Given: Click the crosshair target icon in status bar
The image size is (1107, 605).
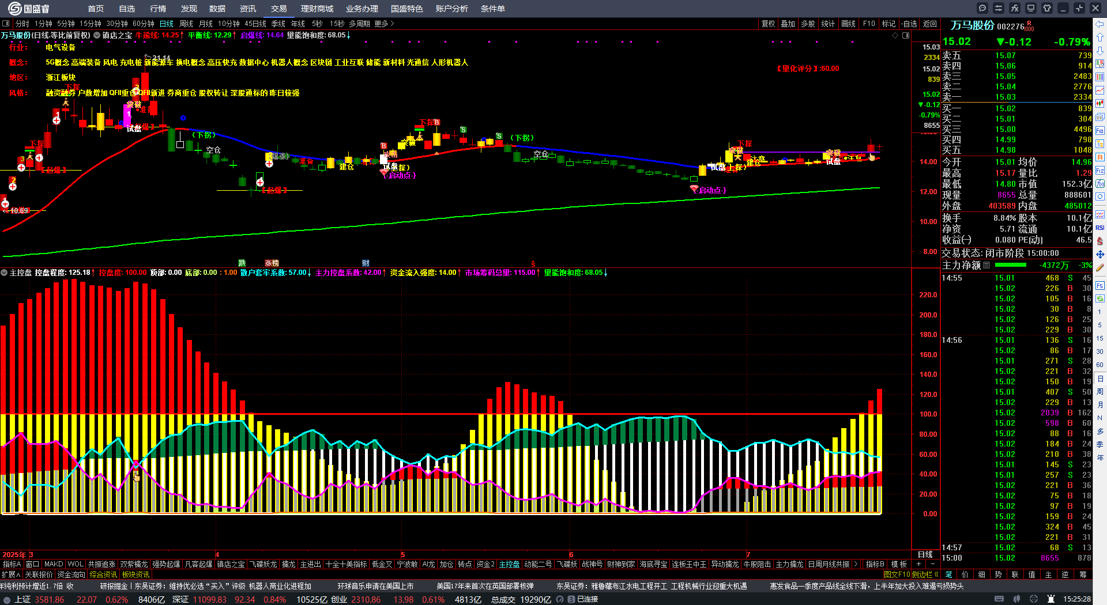Looking at the screenshot, I should tap(1034, 599).
